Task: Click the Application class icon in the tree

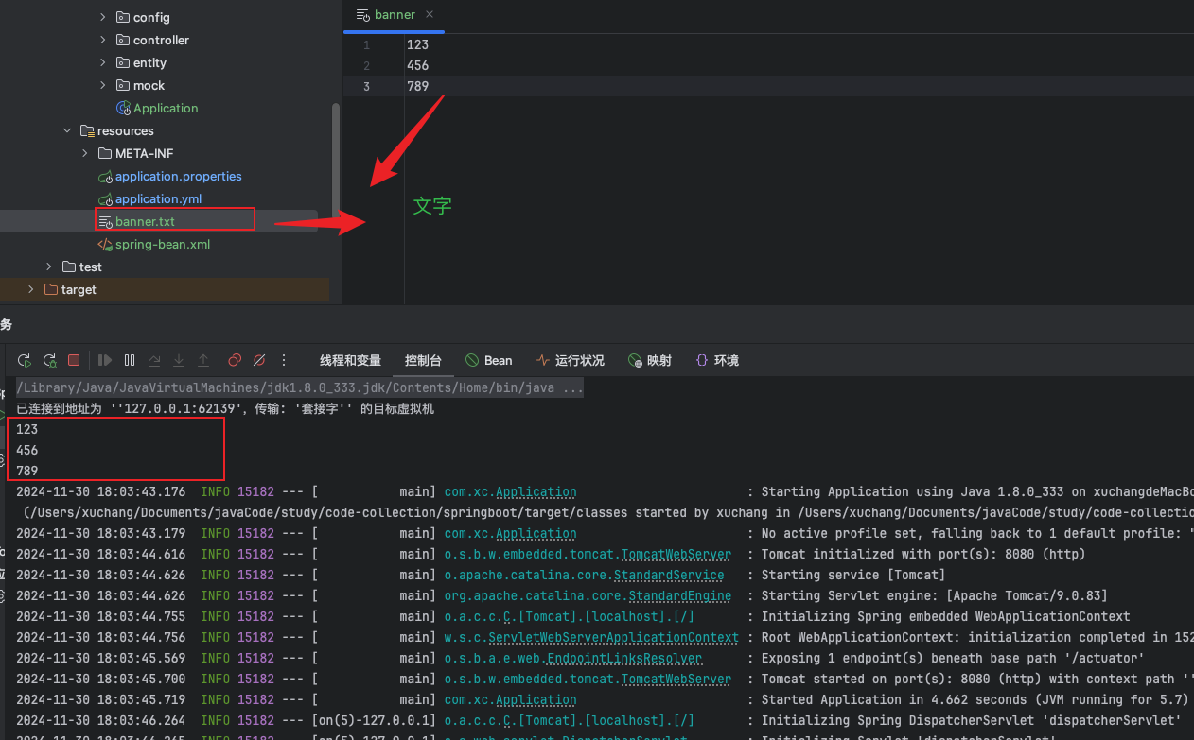Action: (123, 108)
